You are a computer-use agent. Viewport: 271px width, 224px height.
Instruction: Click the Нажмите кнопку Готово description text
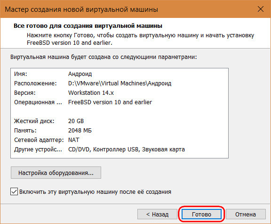(x=140, y=39)
